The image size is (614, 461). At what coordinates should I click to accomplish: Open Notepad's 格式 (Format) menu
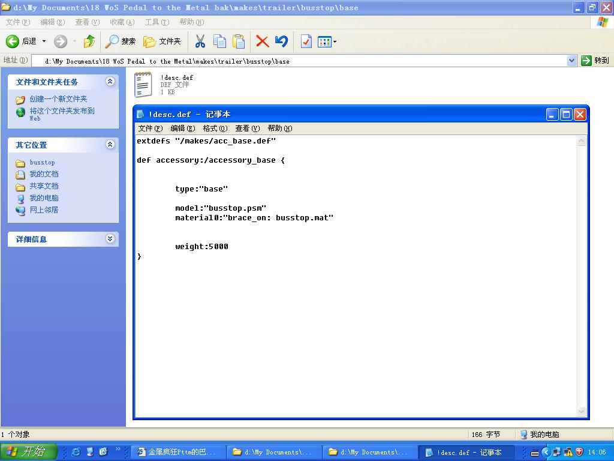click(215, 128)
